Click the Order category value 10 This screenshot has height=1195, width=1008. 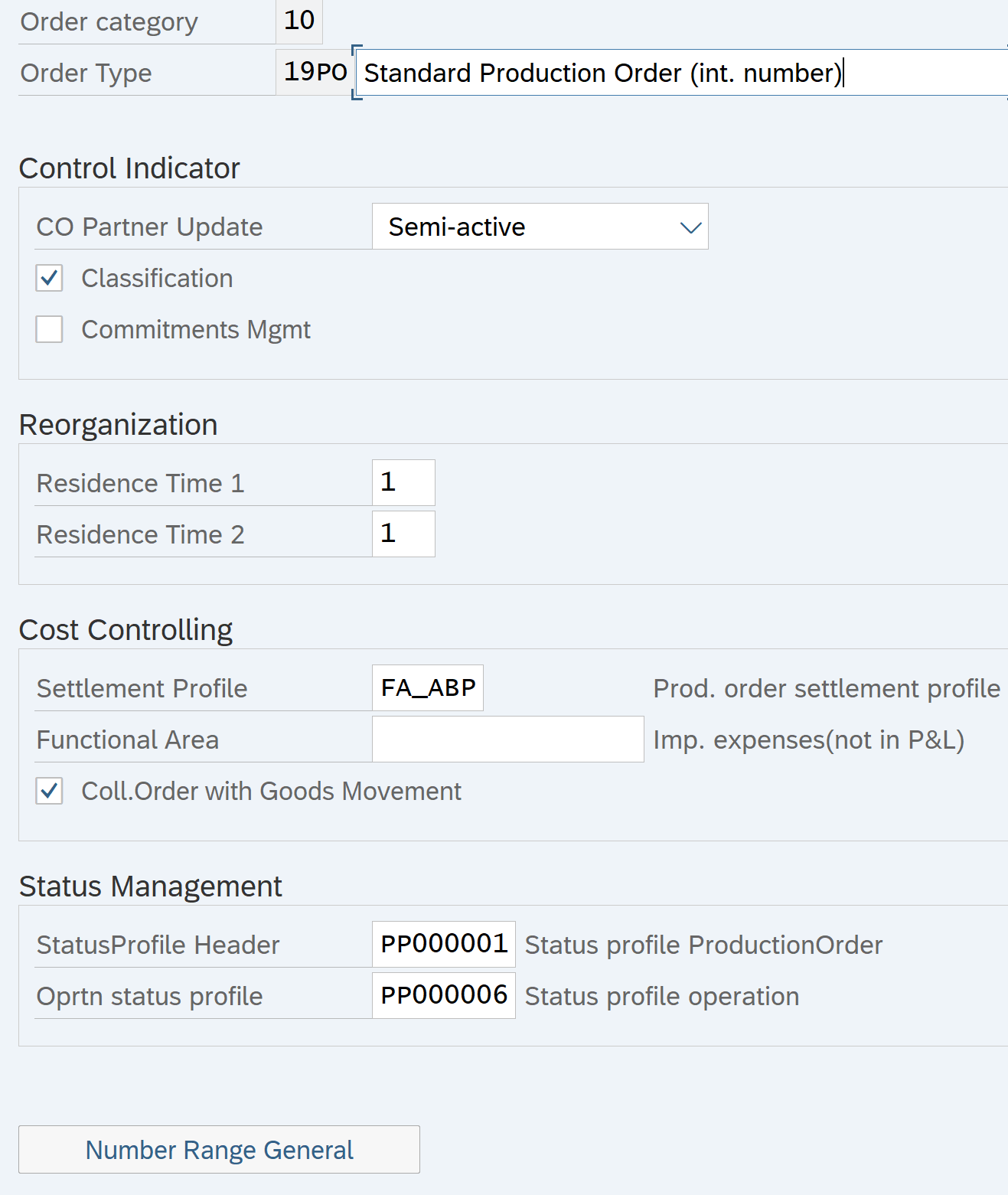pos(299,21)
